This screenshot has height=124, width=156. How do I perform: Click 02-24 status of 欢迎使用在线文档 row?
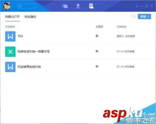[125, 67]
